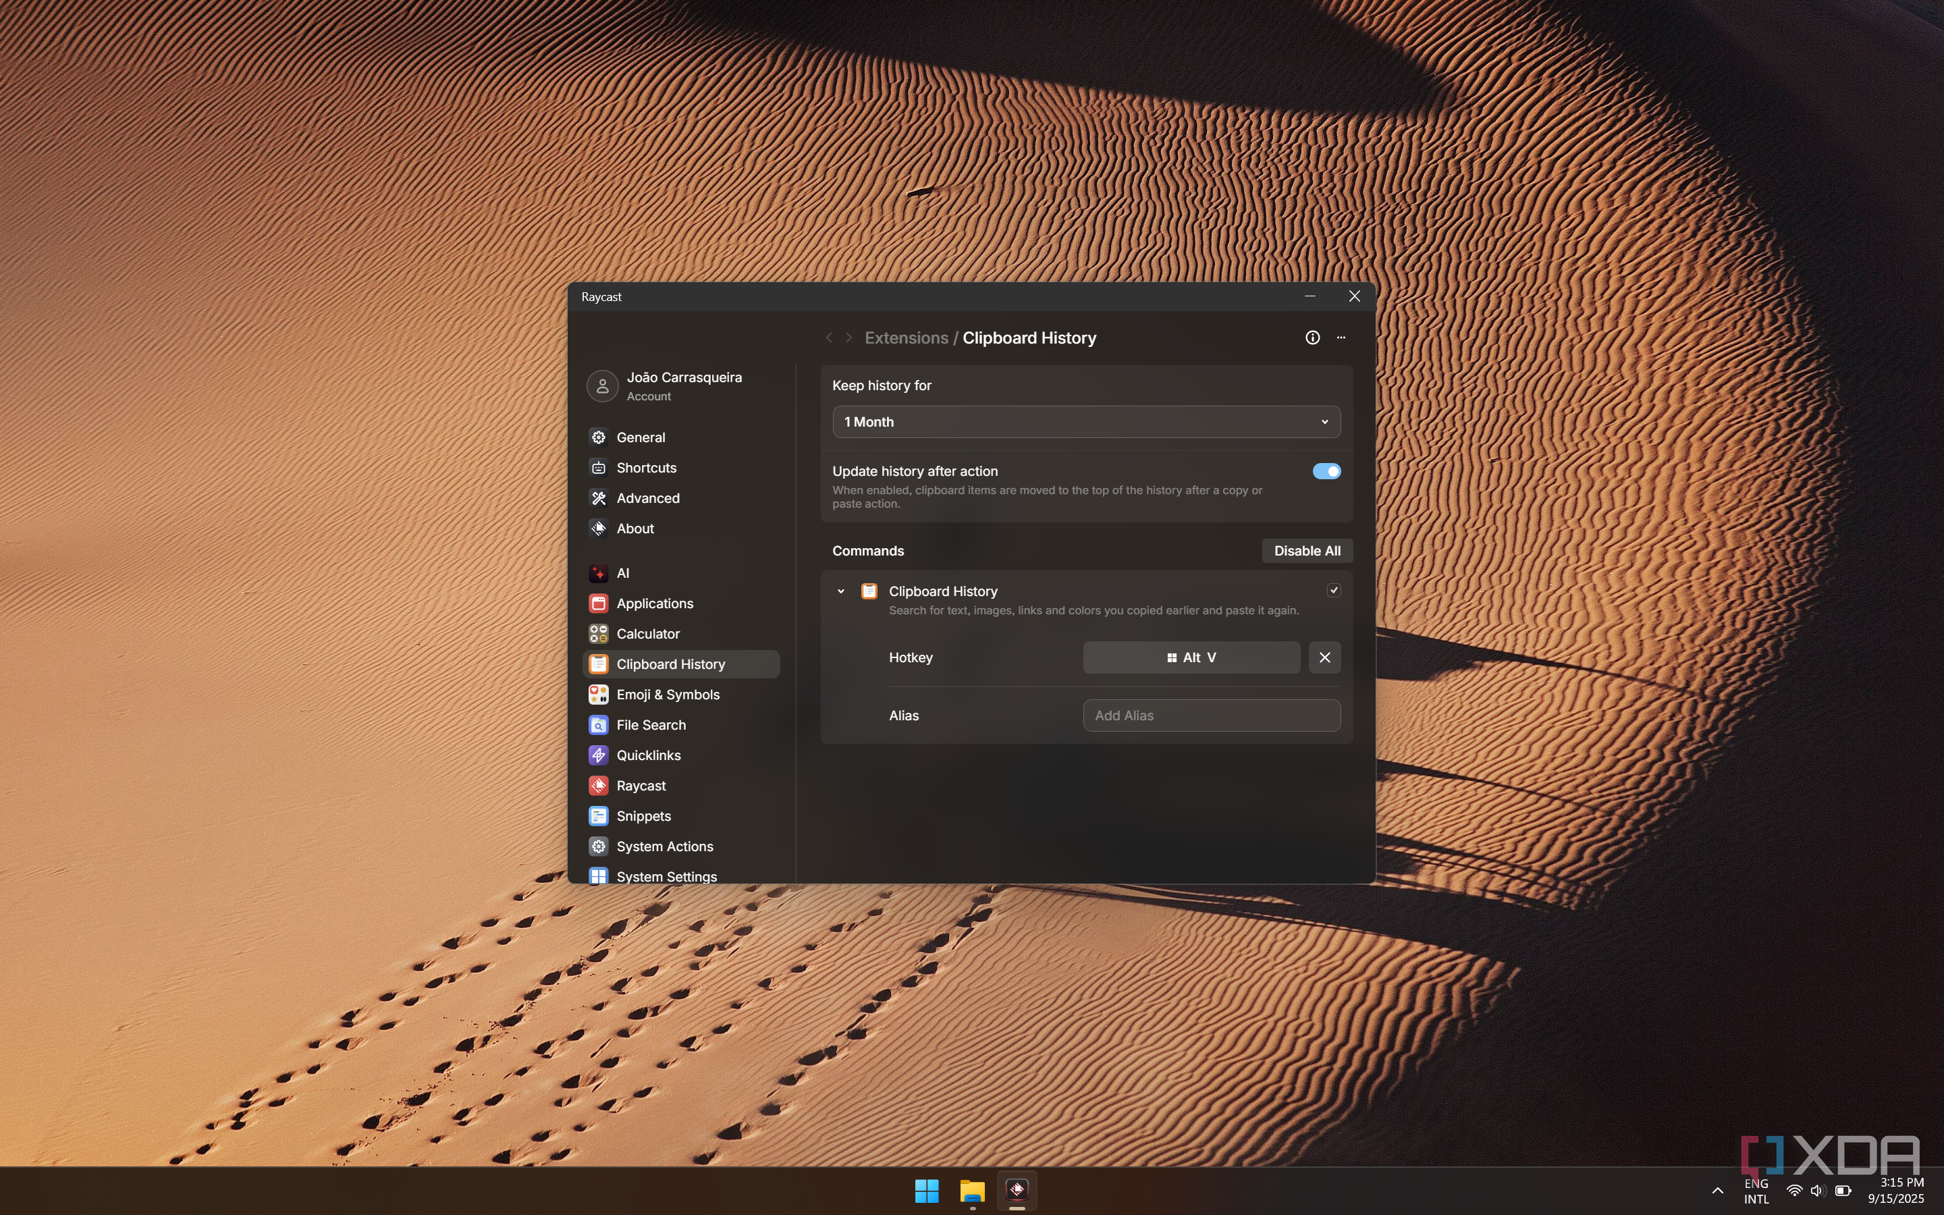1944x1215 pixels.
Task: Open the System Actions icon
Action: click(599, 846)
